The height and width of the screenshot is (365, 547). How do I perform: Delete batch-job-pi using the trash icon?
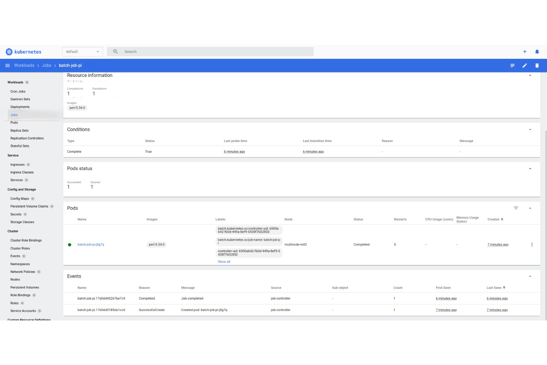[x=537, y=65]
